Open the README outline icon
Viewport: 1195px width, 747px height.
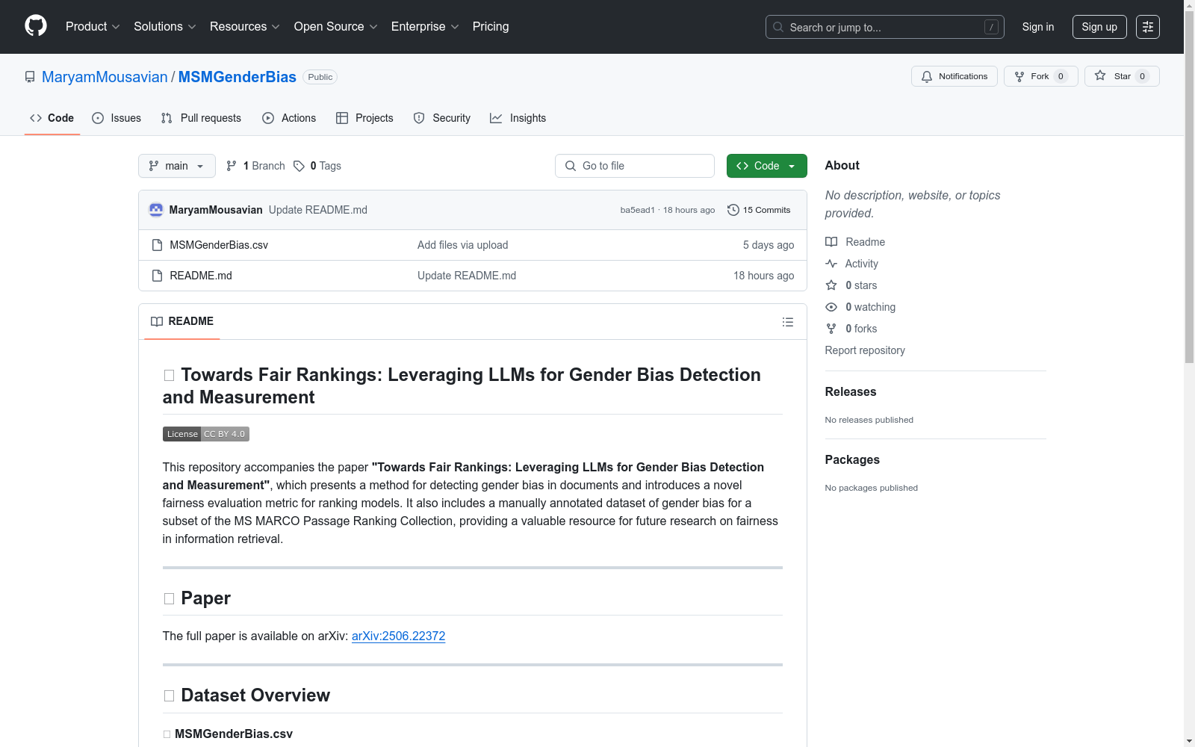[x=787, y=322]
